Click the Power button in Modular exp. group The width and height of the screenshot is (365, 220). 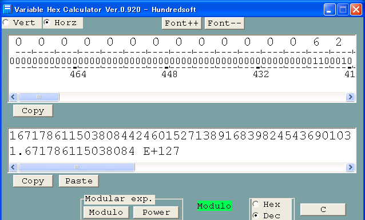(156, 213)
